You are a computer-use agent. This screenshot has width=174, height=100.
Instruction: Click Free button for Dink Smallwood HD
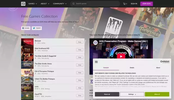tap(80, 50)
